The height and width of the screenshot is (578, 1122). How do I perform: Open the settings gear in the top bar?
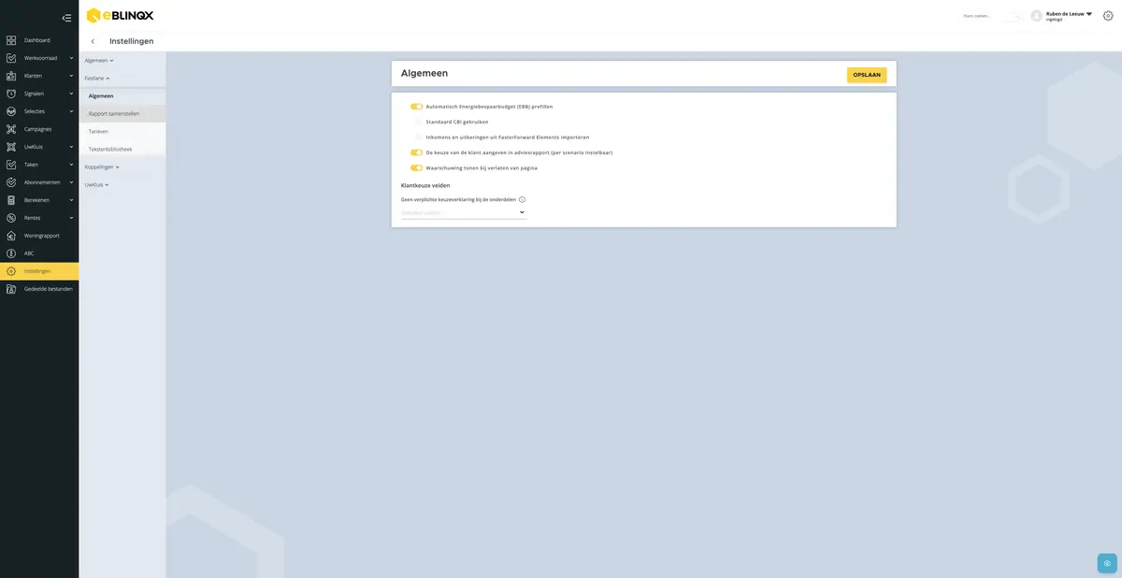point(1108,16)
